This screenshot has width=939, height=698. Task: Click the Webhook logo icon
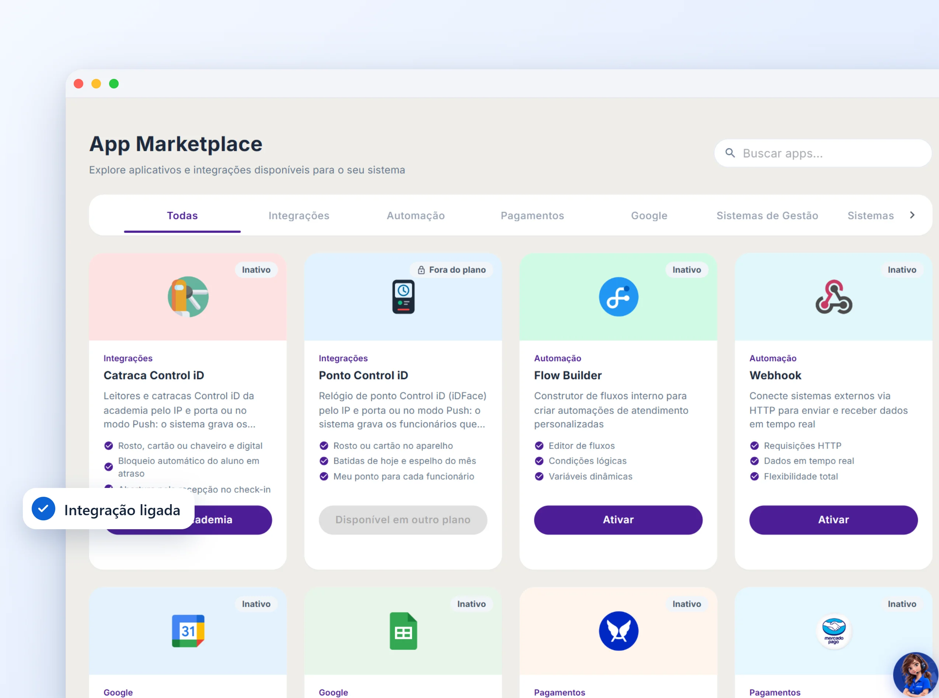(833, 297)
